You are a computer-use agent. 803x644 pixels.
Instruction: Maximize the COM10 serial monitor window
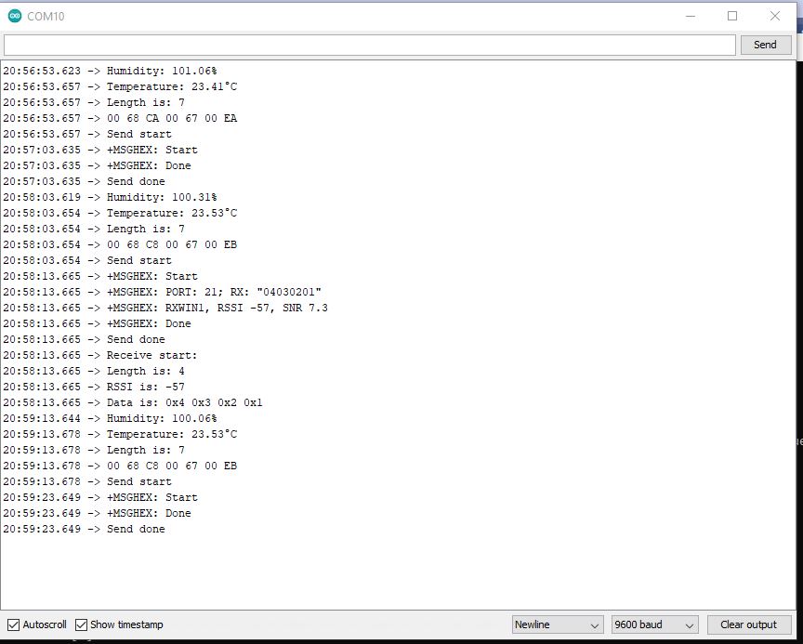(732, 16)
